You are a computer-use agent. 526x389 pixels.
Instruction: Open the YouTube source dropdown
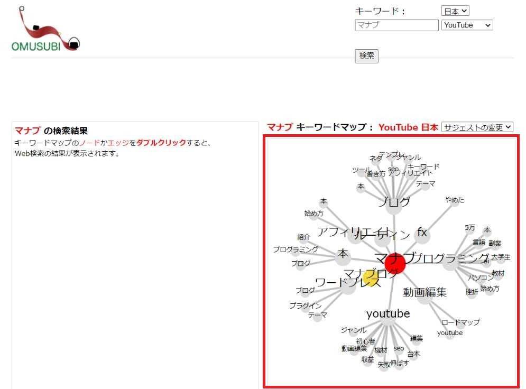(x=467, y=25)
